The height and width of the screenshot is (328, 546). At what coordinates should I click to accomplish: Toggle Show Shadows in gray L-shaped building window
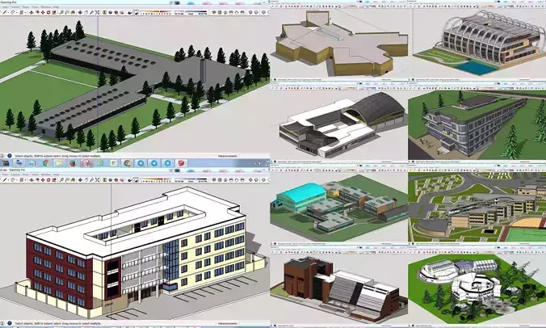pos(129,12)
